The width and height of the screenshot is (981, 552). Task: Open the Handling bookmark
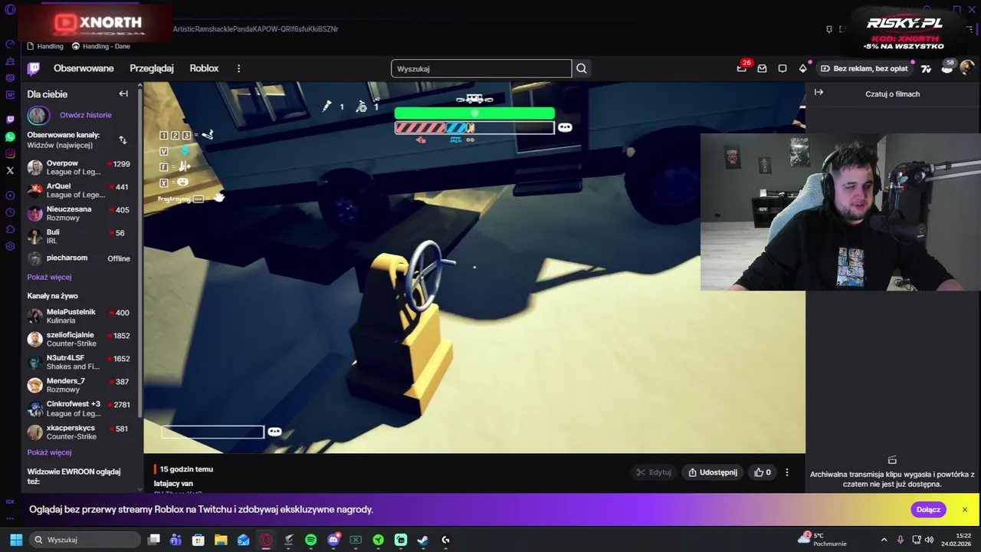point(45,46)
